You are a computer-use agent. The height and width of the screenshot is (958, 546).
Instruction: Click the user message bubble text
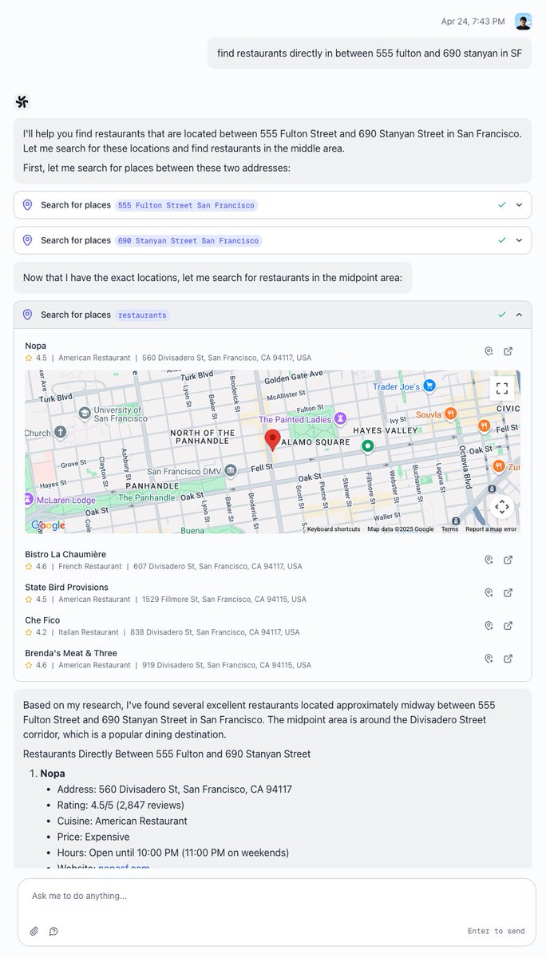(x=370, y=53)
